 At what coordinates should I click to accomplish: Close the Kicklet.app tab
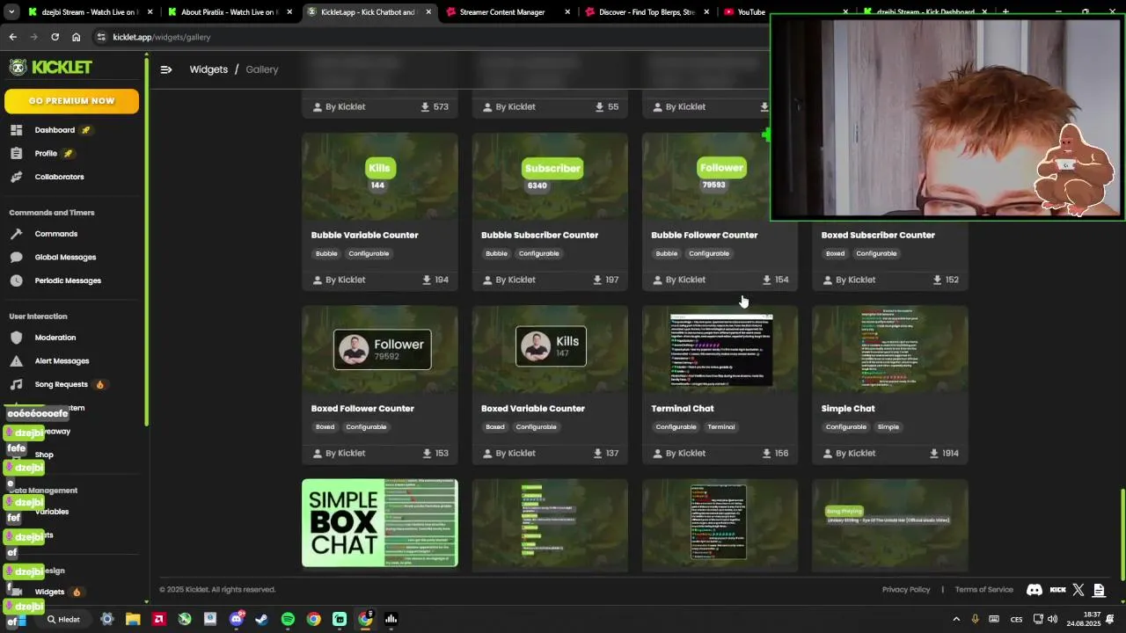(428, 12)
